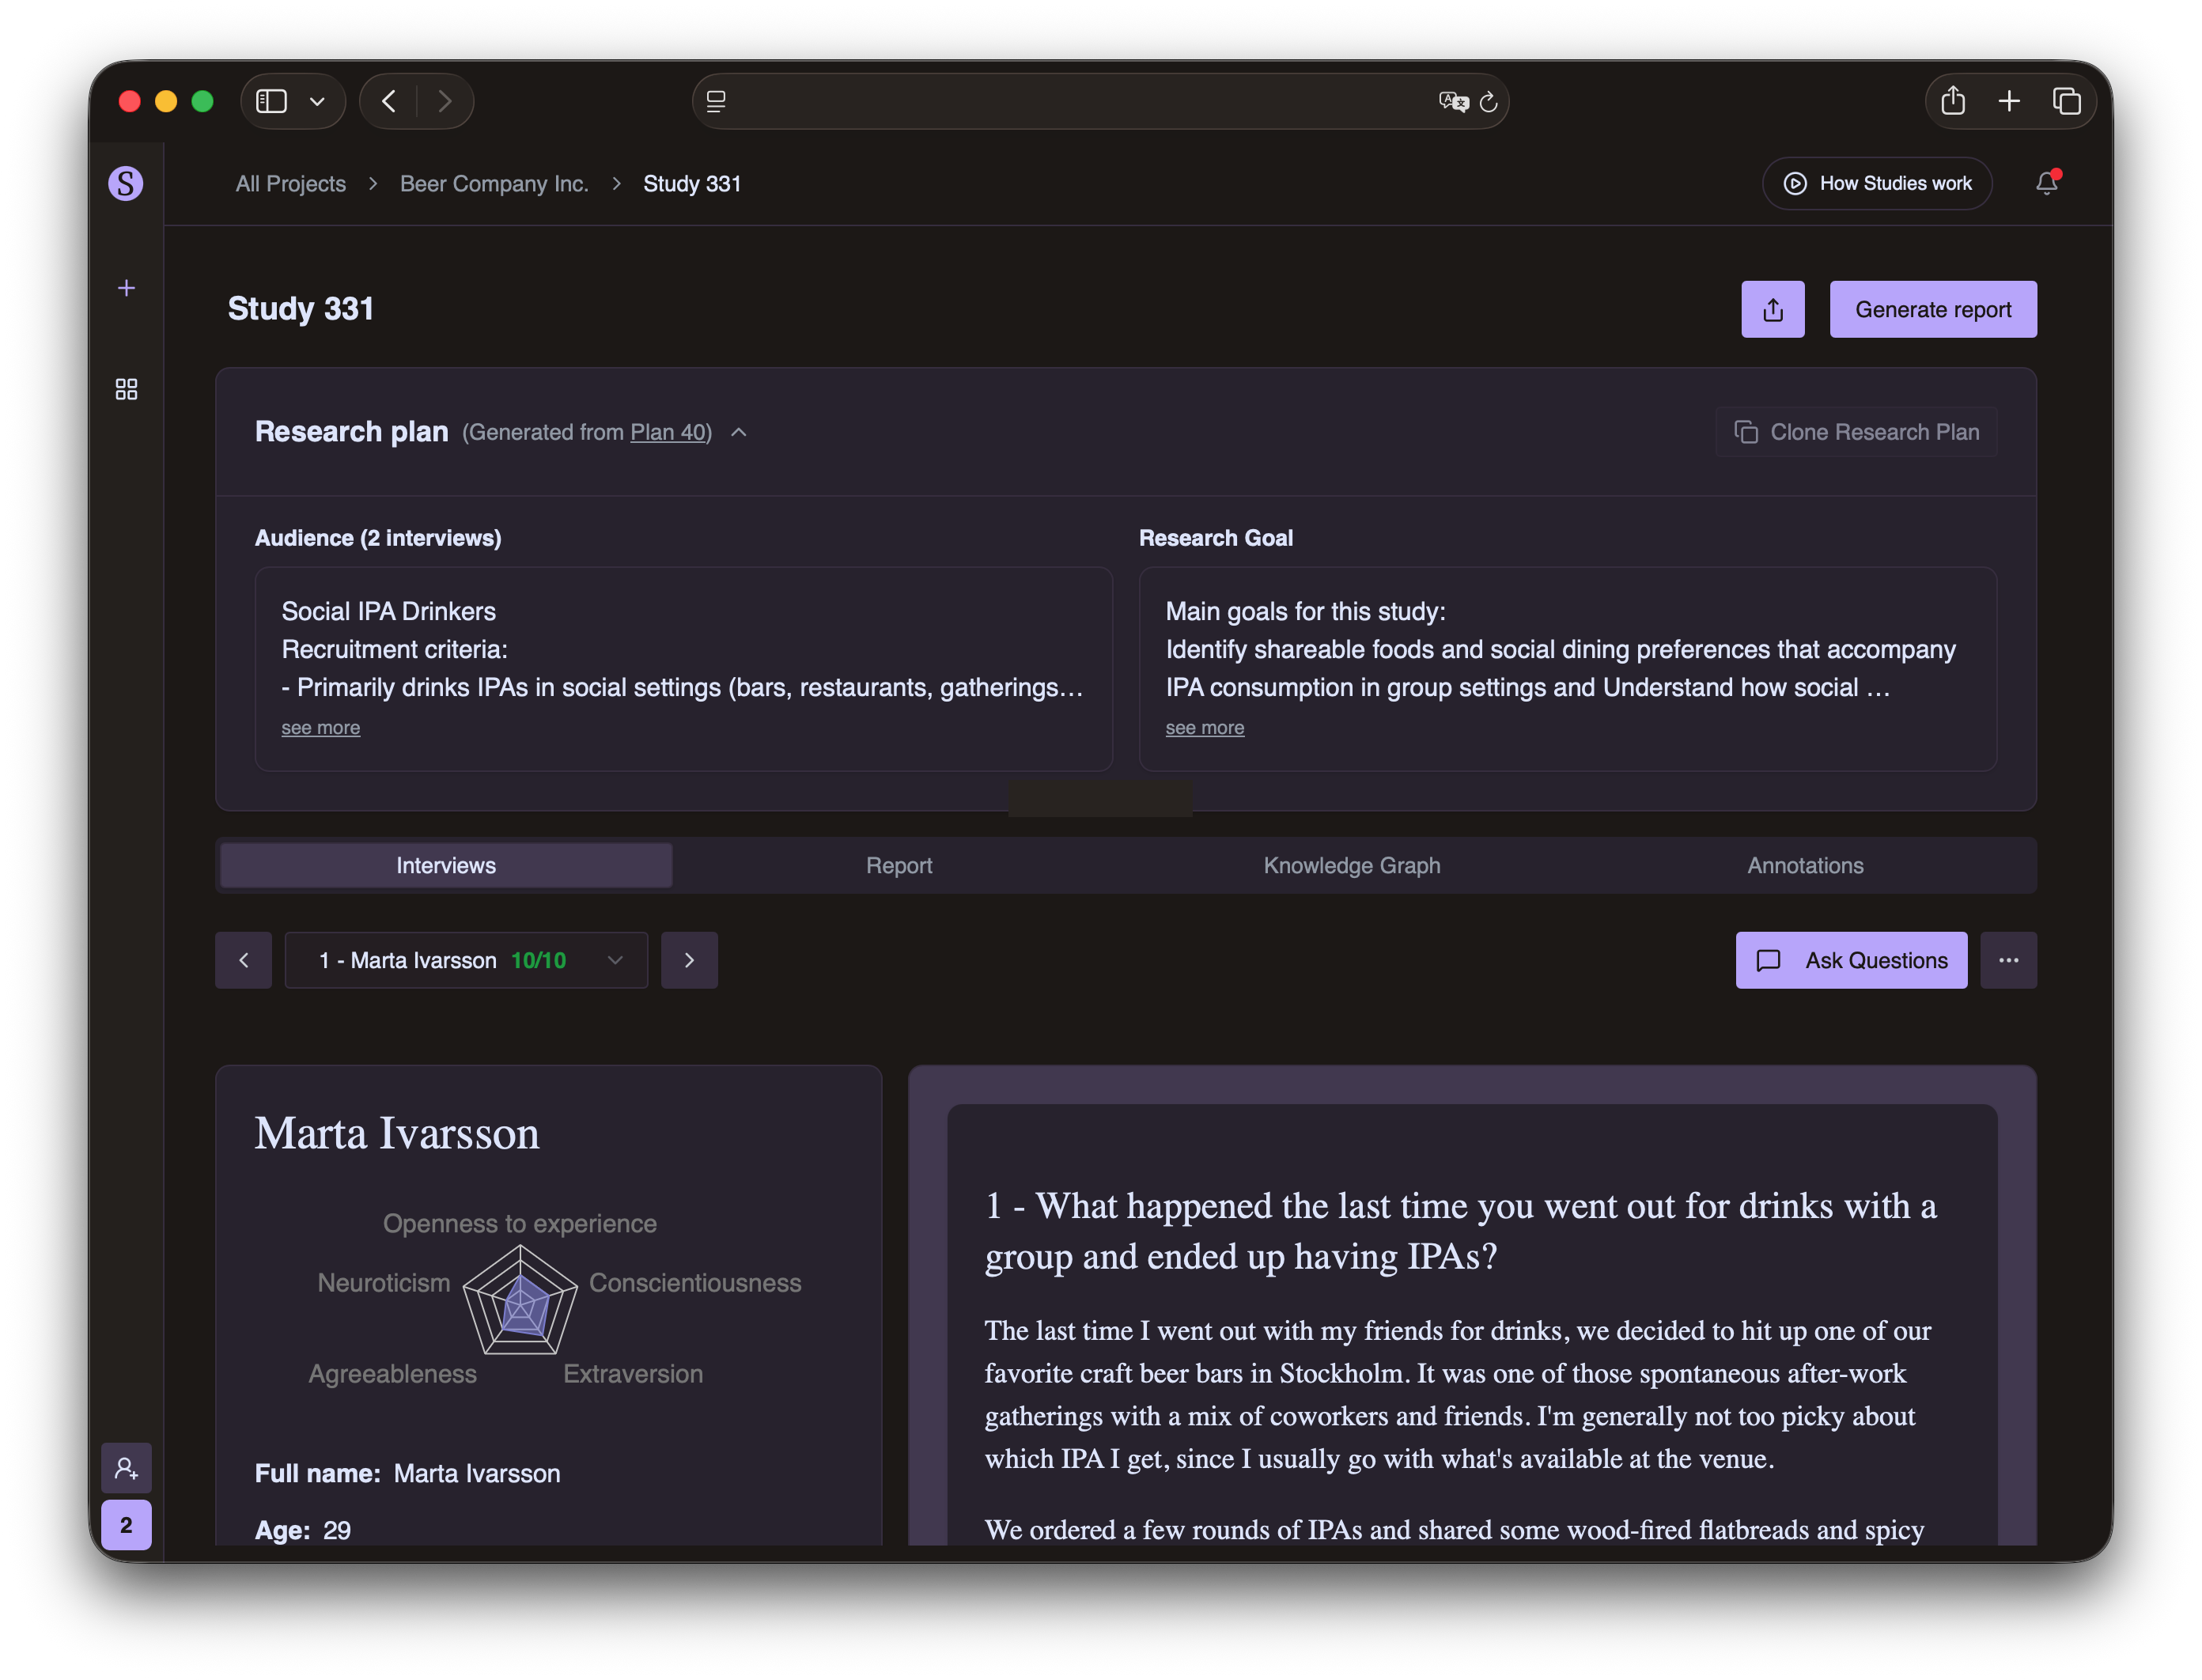The image size is (2202, 1680).
Task: Open the Marta Ivarsson interview dropdown
Action: [466, 960]
